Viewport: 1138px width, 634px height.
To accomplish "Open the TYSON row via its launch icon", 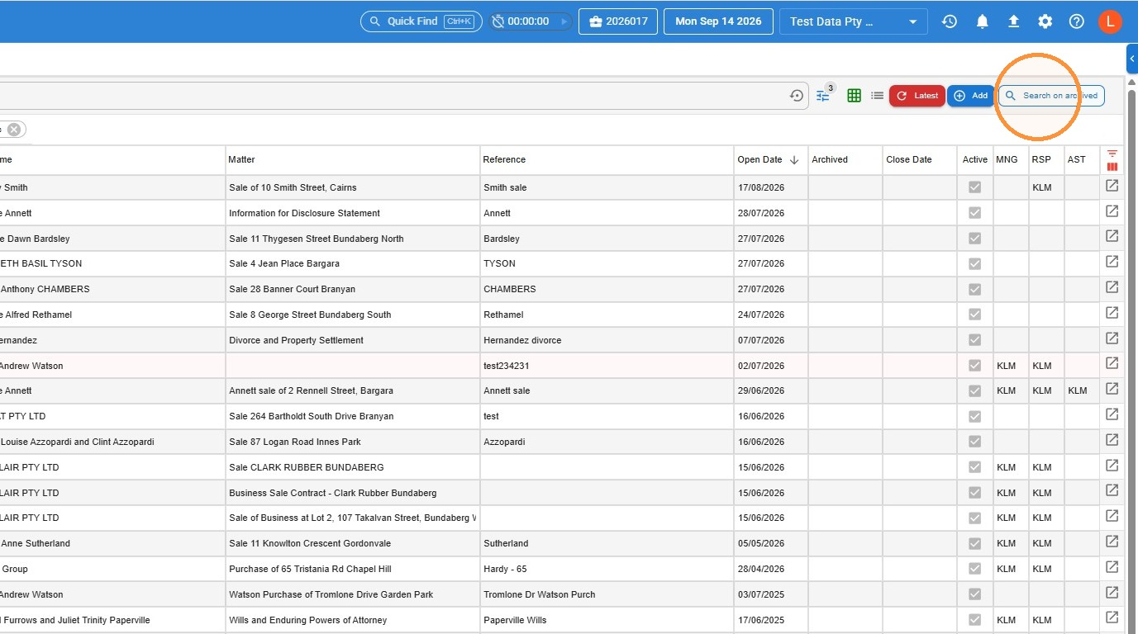I will (1112, 262).
